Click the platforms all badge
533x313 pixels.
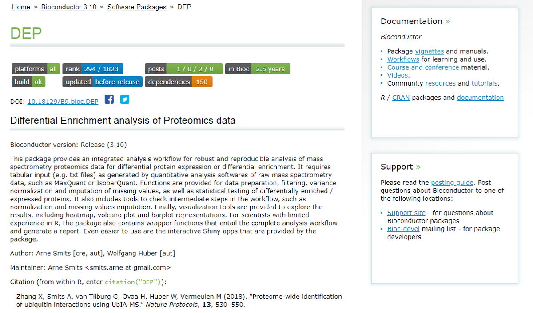pos(36,69)
